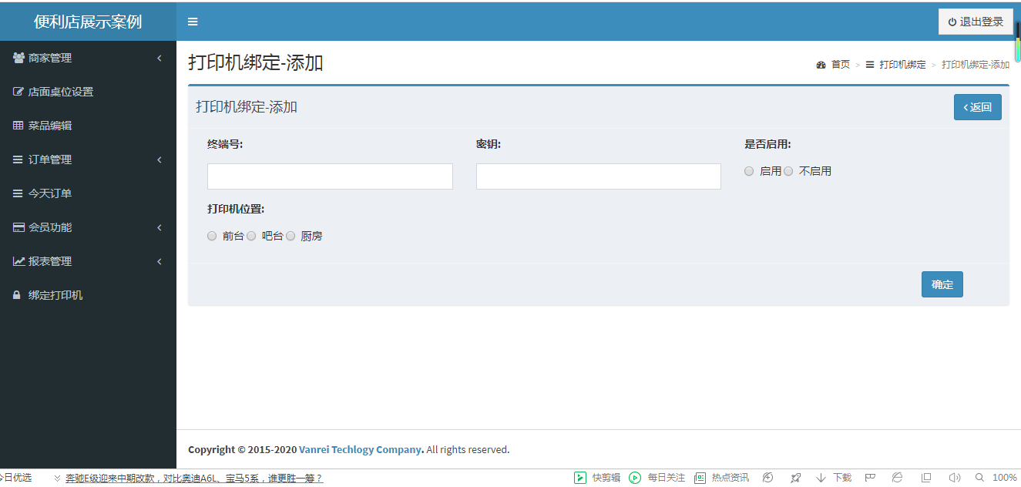Expand the 商家管理 chevron
Viewport: 1021px width, 487px height.
click(x=160, y=58)
